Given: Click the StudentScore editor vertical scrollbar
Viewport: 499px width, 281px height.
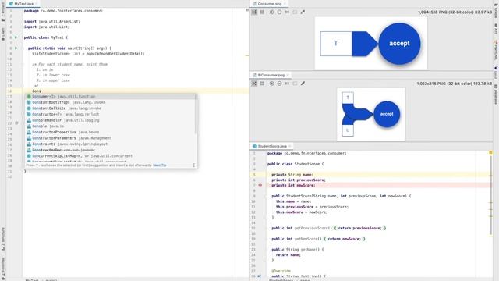Looking at the screenshot, I should (491, 196).
